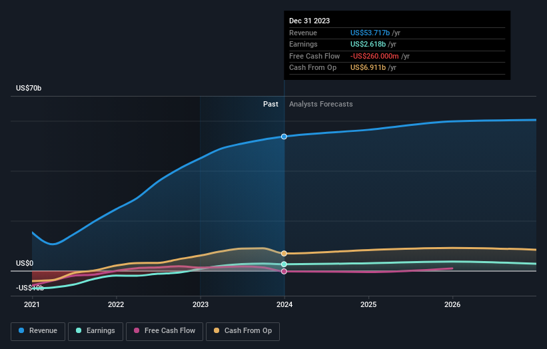
Task: Toggle the Cash From Op legend button
Action: (243, 331)
